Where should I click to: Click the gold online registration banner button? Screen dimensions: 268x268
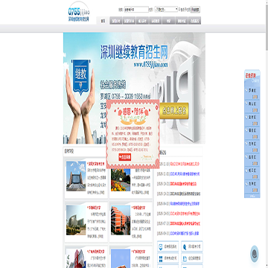175,111
